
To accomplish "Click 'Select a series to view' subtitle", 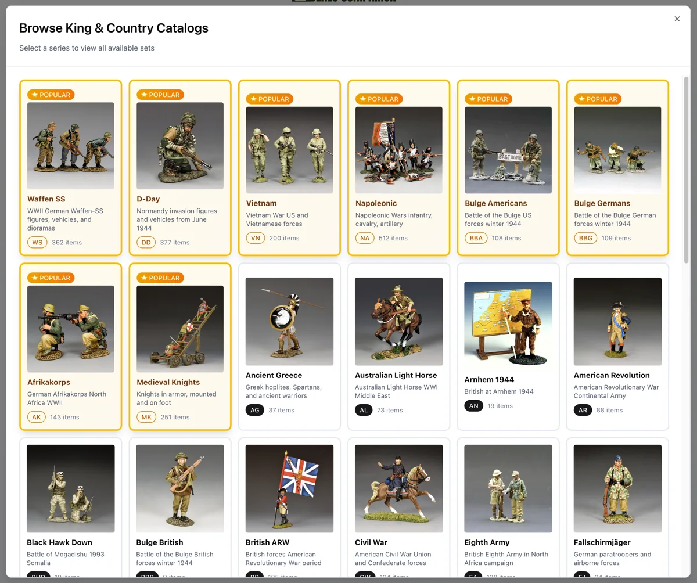I will (87, 48).
